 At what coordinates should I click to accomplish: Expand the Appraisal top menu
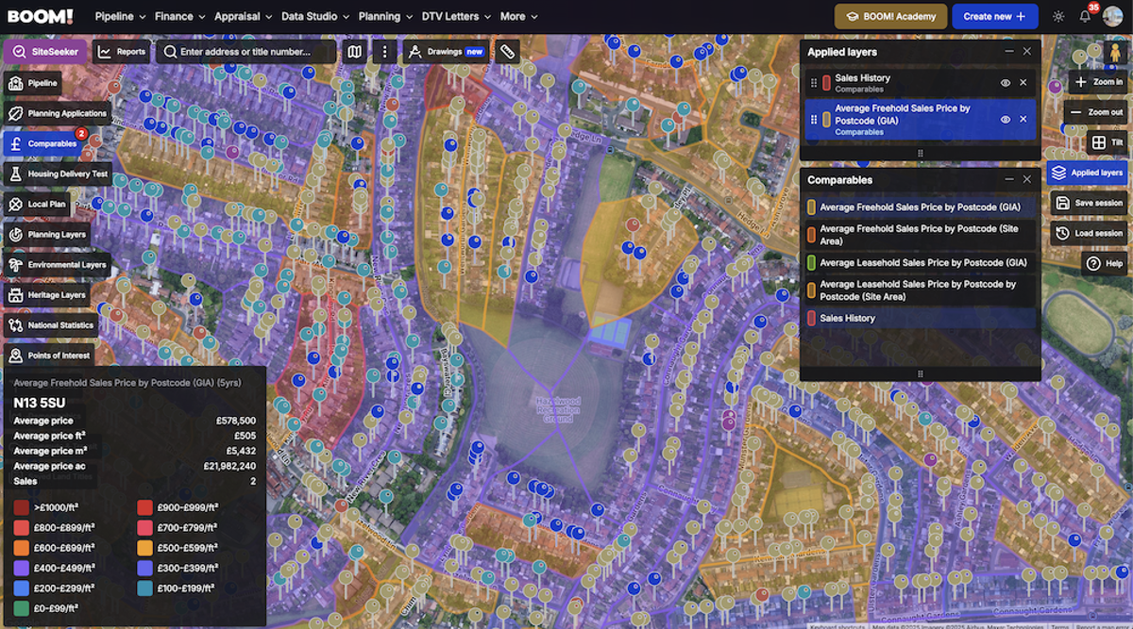tap(244, 16)
